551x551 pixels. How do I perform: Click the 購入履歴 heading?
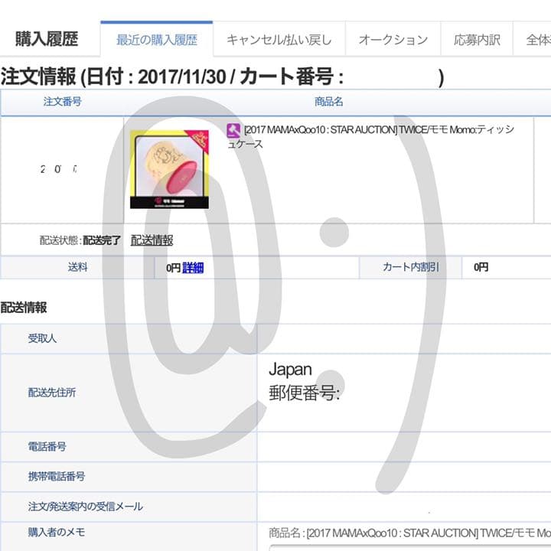(x=47, y=39)
